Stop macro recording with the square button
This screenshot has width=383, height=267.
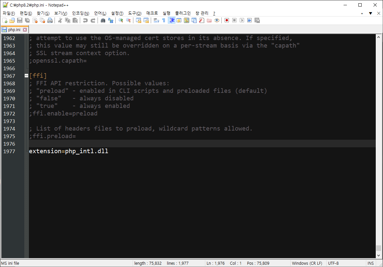pyautogui.click(x=234, y=20)
